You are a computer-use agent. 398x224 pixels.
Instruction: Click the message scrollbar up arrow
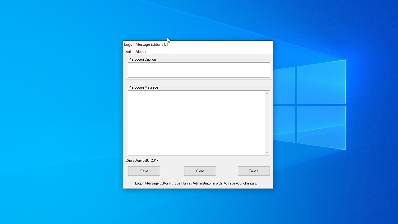click(x=267, y=94)
